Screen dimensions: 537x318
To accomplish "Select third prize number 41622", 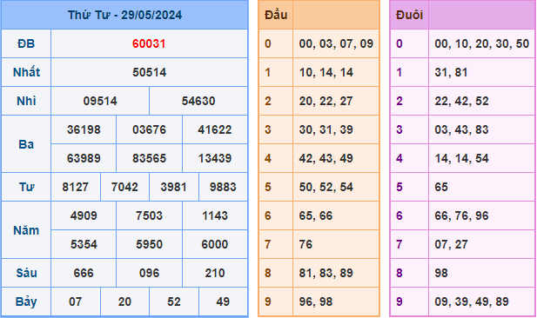I will (x=215, y=129).
